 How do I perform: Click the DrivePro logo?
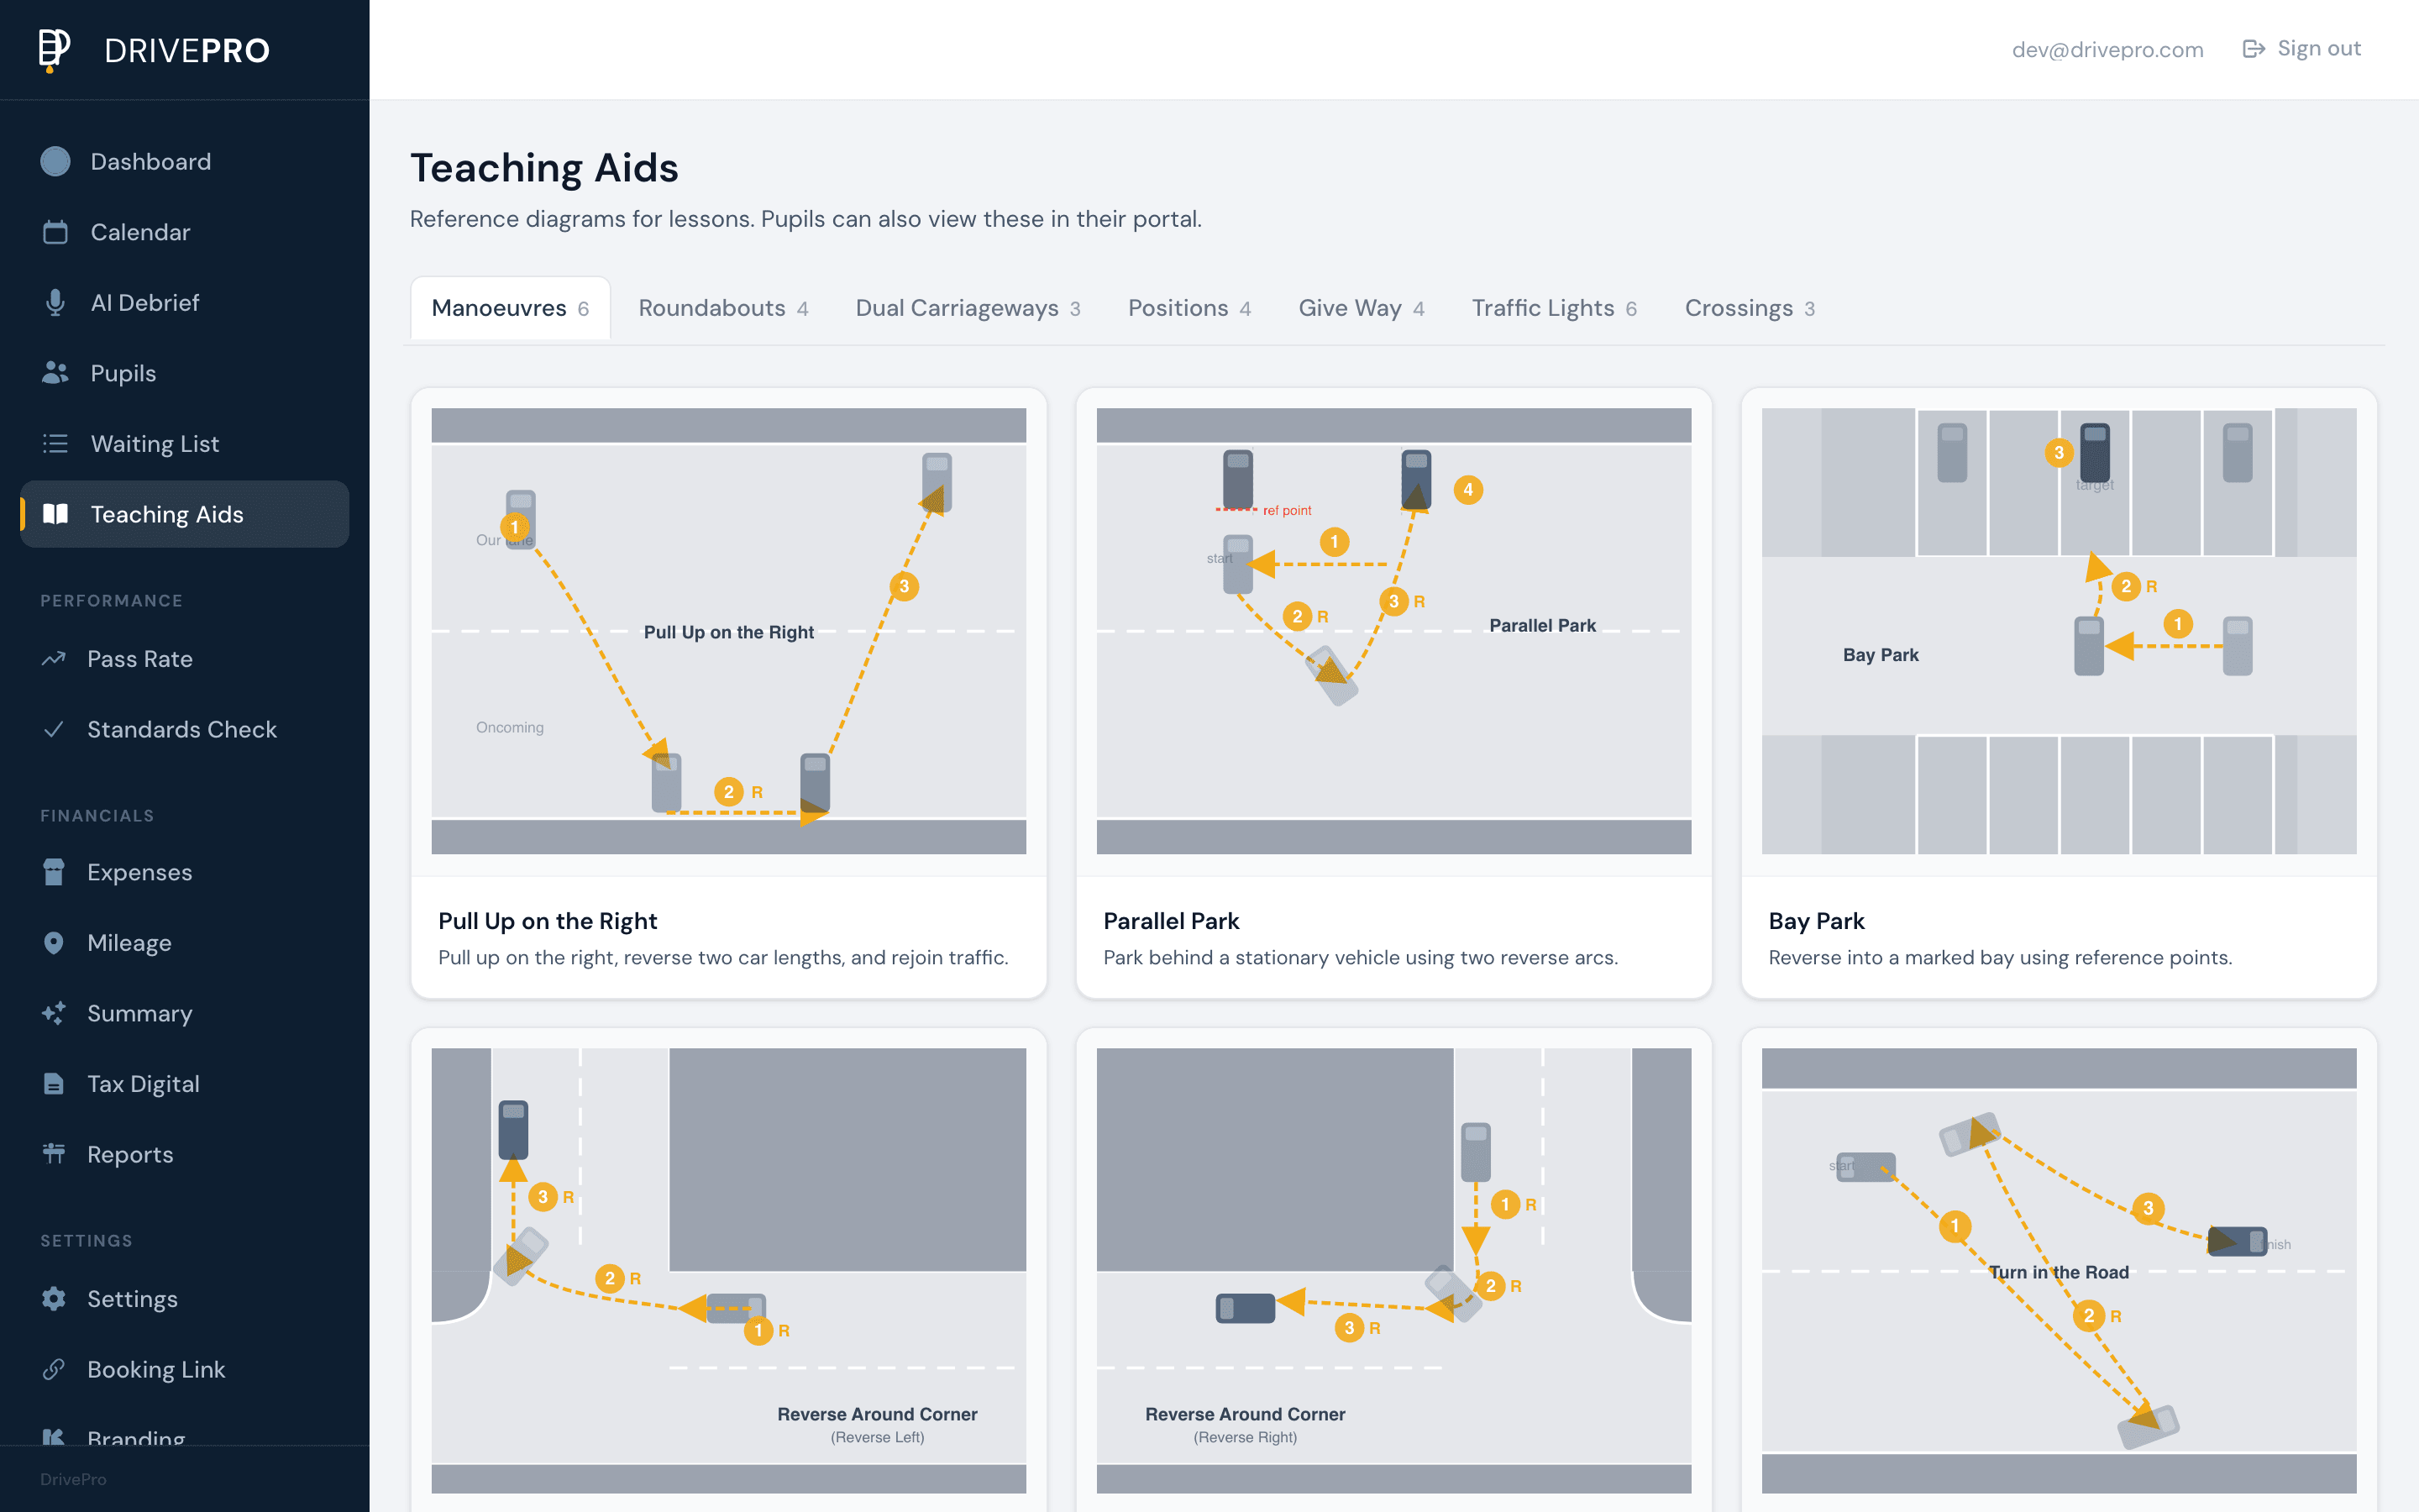point(150,50)
